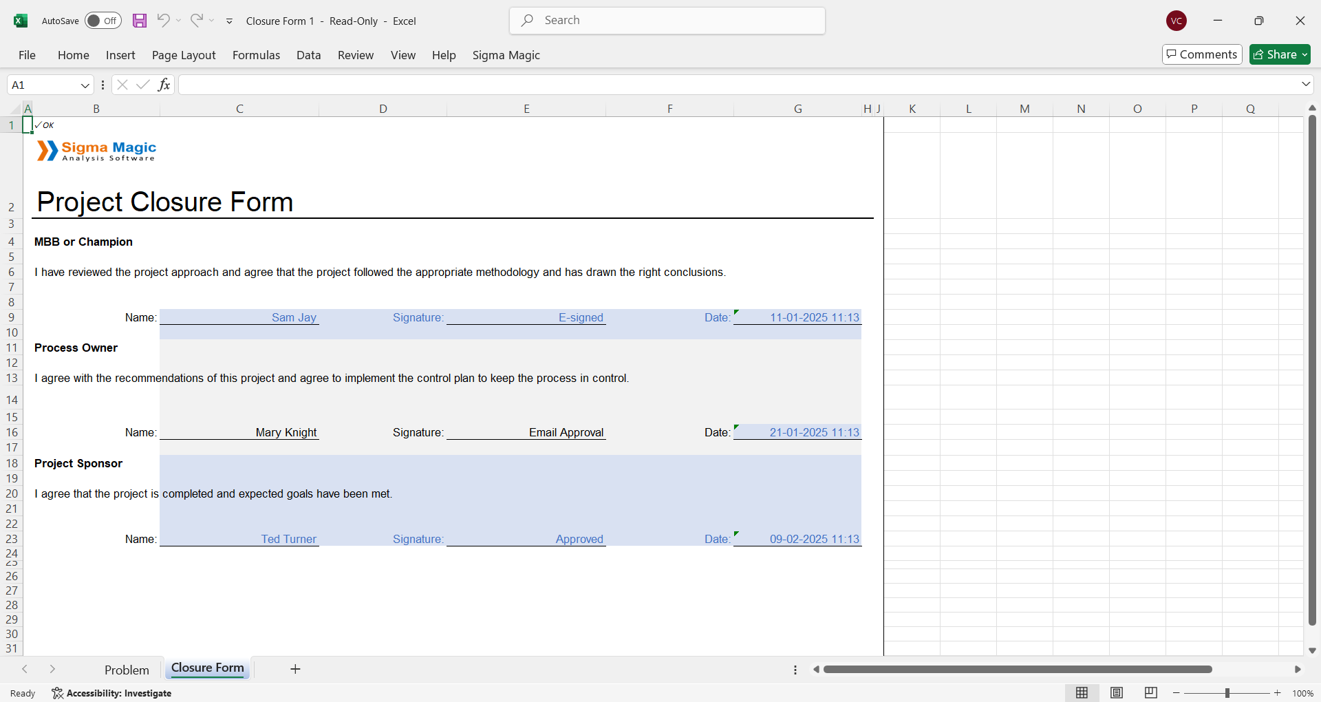Click the name cell Sam Jay
This screenshot has width=1321, height=702.
click(239, 317)
